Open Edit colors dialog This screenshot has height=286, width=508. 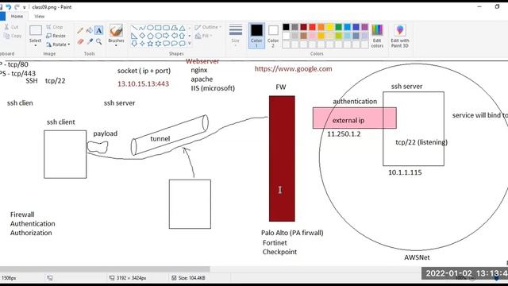377,36
